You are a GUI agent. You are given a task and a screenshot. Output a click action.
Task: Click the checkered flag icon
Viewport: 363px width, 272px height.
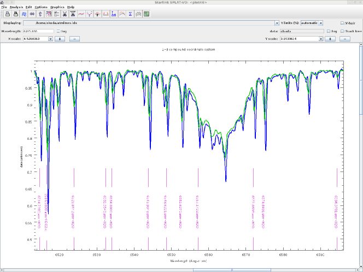(x=138, y=14)
